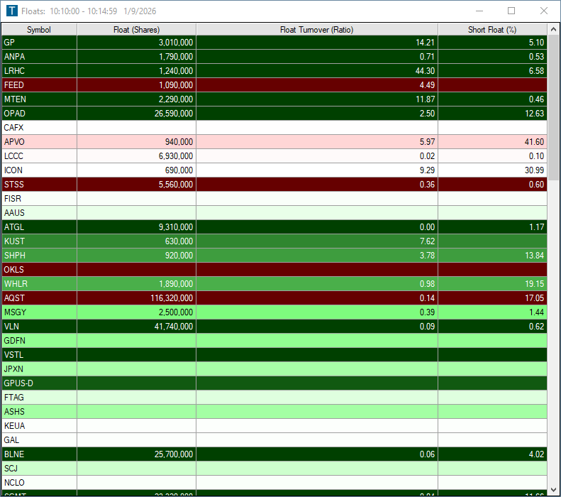The height and width of the screenshot is (497, 561).
Task: Minimize the Floats window
Action: click(479, 11)
